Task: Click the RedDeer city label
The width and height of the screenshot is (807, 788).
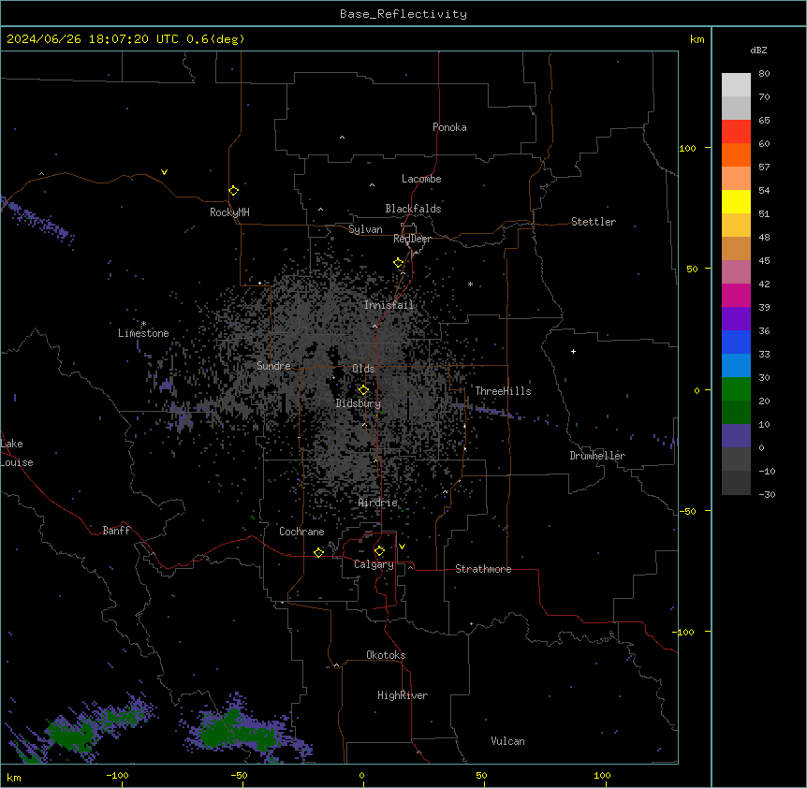Action: (x=412, y=239)
